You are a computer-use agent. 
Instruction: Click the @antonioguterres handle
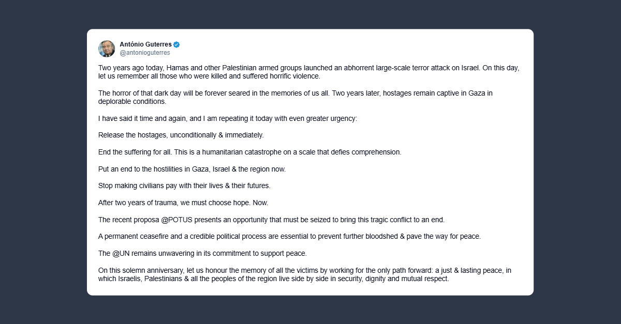[x=144, y=53]
